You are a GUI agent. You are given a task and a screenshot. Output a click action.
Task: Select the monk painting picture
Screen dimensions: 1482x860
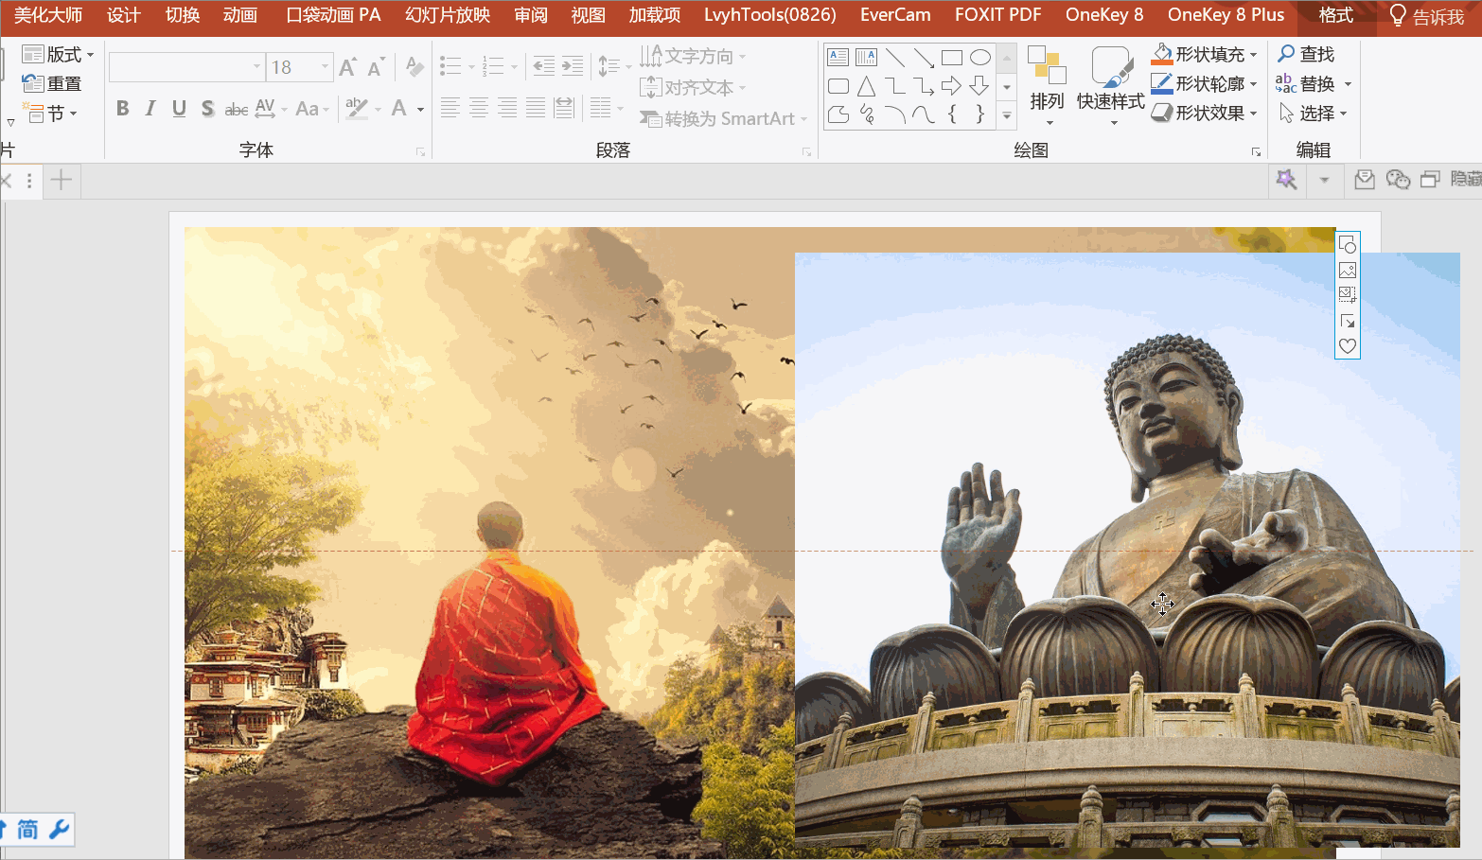pos(489,543)
